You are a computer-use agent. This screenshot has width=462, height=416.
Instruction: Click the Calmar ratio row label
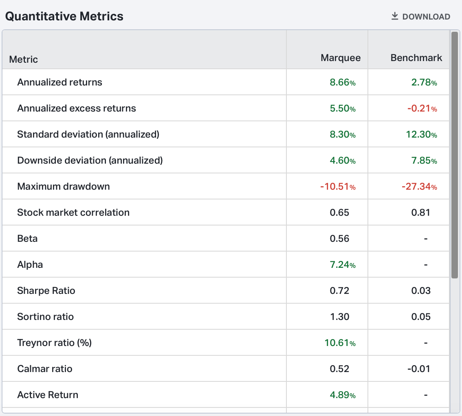[x=45, y=369]
